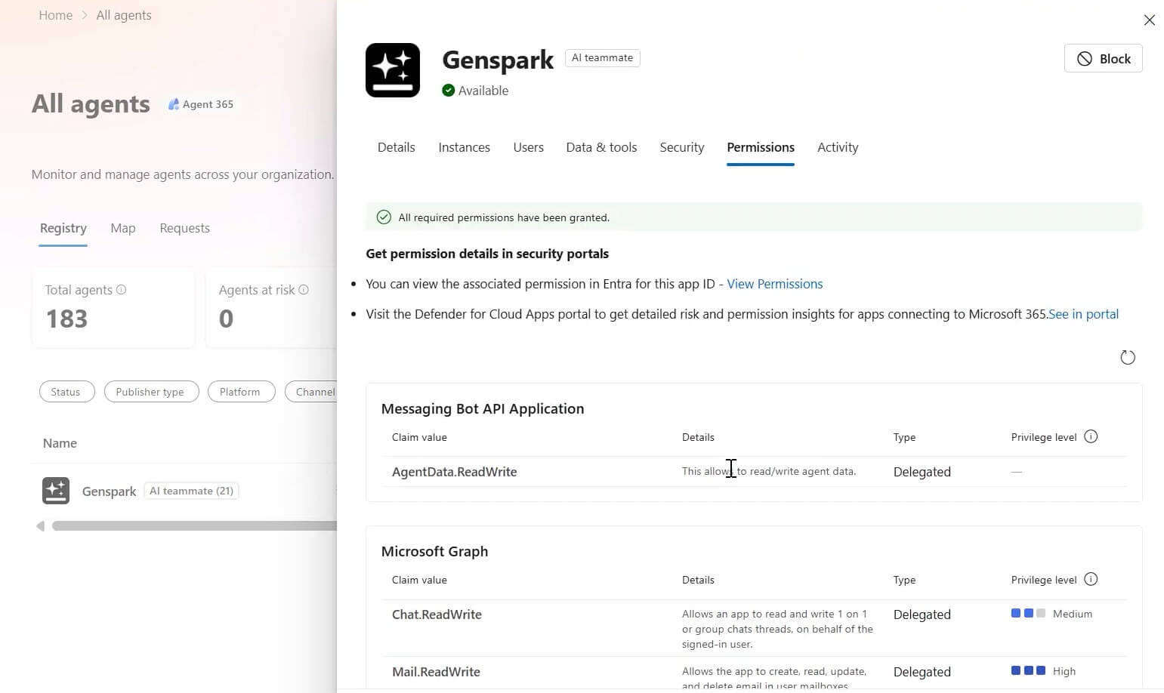Screen dimensions: 1164x693
Task: Click the Total agents info icon
Action: tap(121, 289)
